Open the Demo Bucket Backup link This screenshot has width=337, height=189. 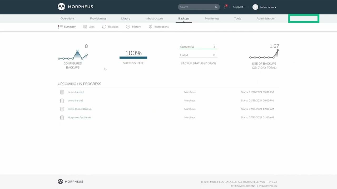click(80, 109)
